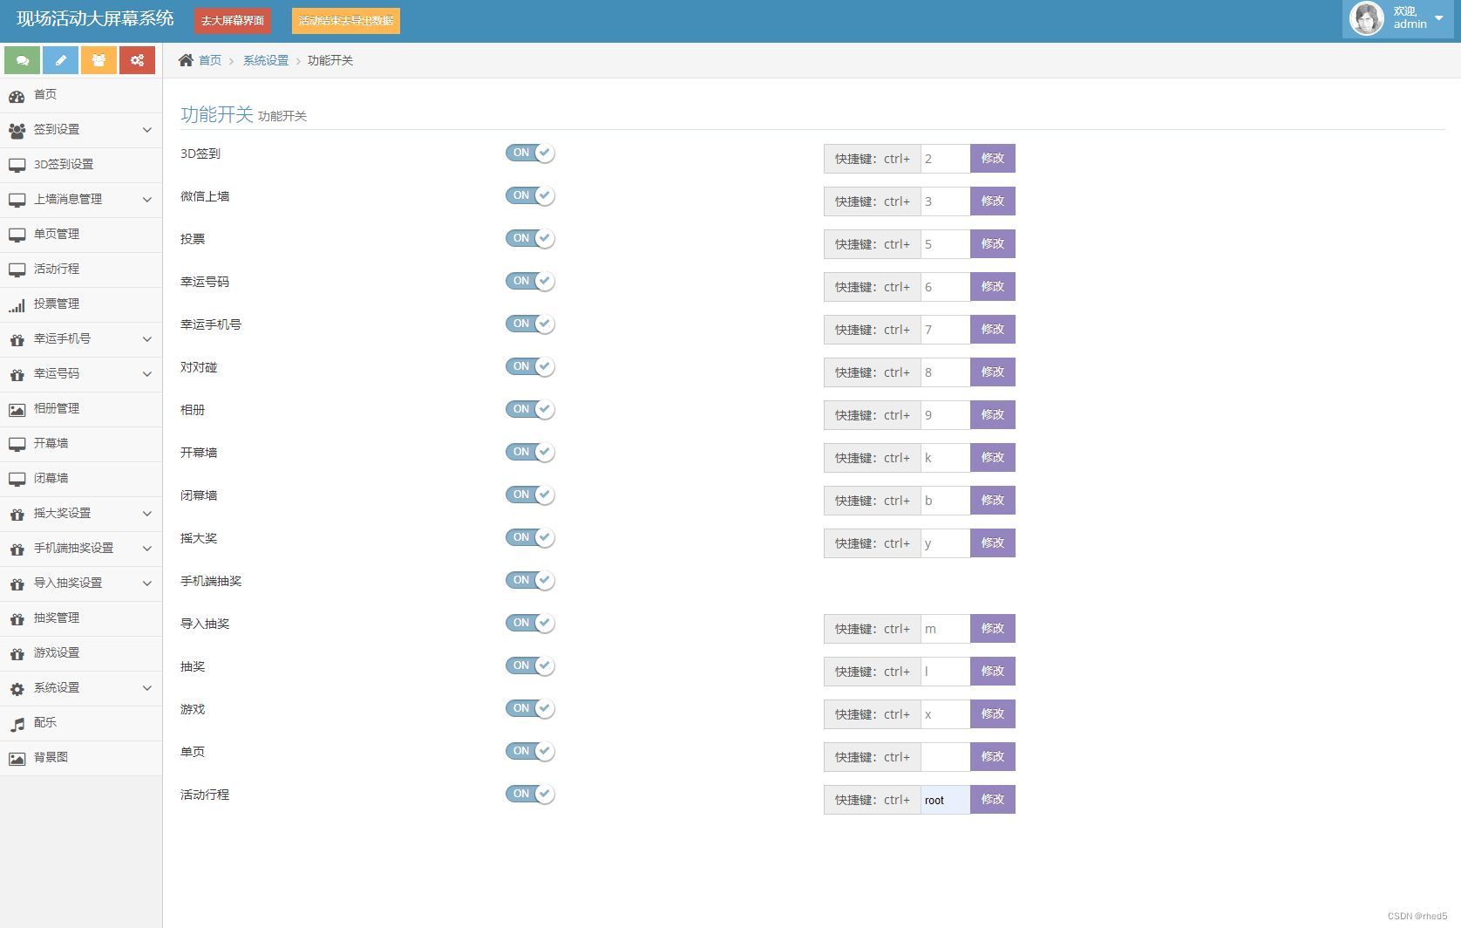Click the bar chart icon beside 投票管理
1461x928 pixels.
(x=17, y=304)
